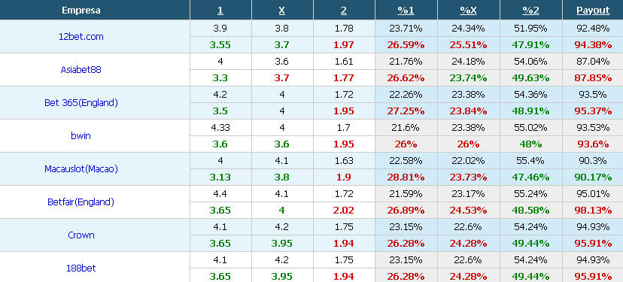Image resolution: width=623 pixels, height=282 pixels.
Task: Sort by the 1 column header
Action: tap(220, 11)
